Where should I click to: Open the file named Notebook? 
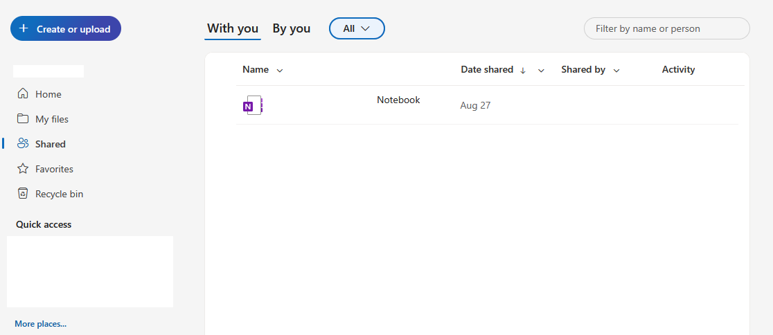[398, 100]
